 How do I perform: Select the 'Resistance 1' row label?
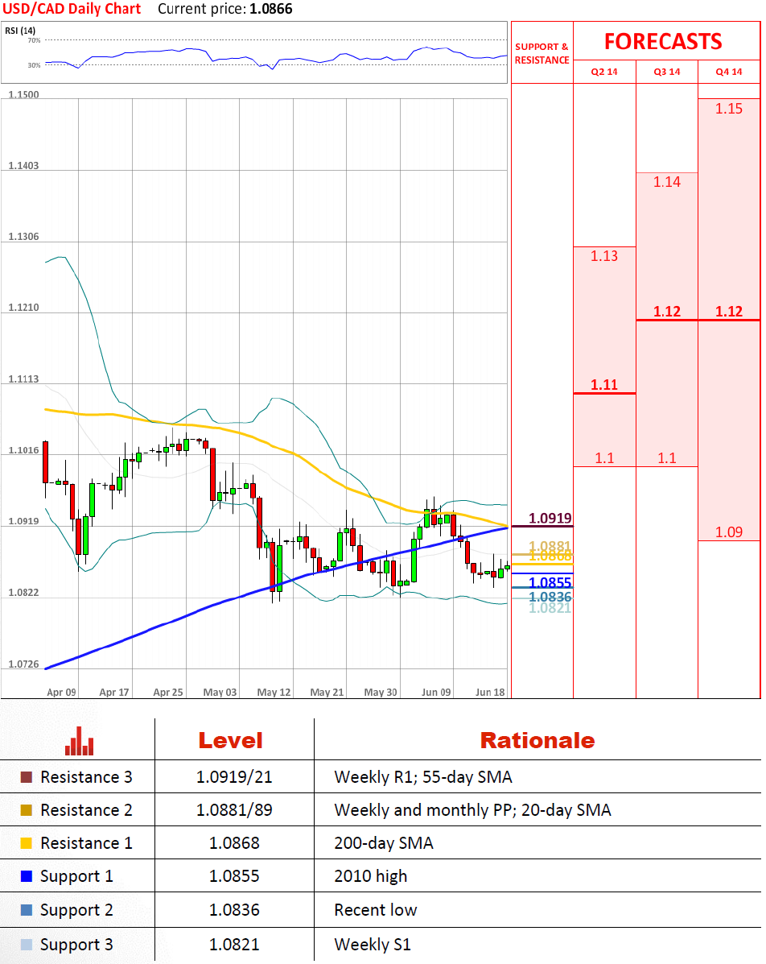click(87, 843)
